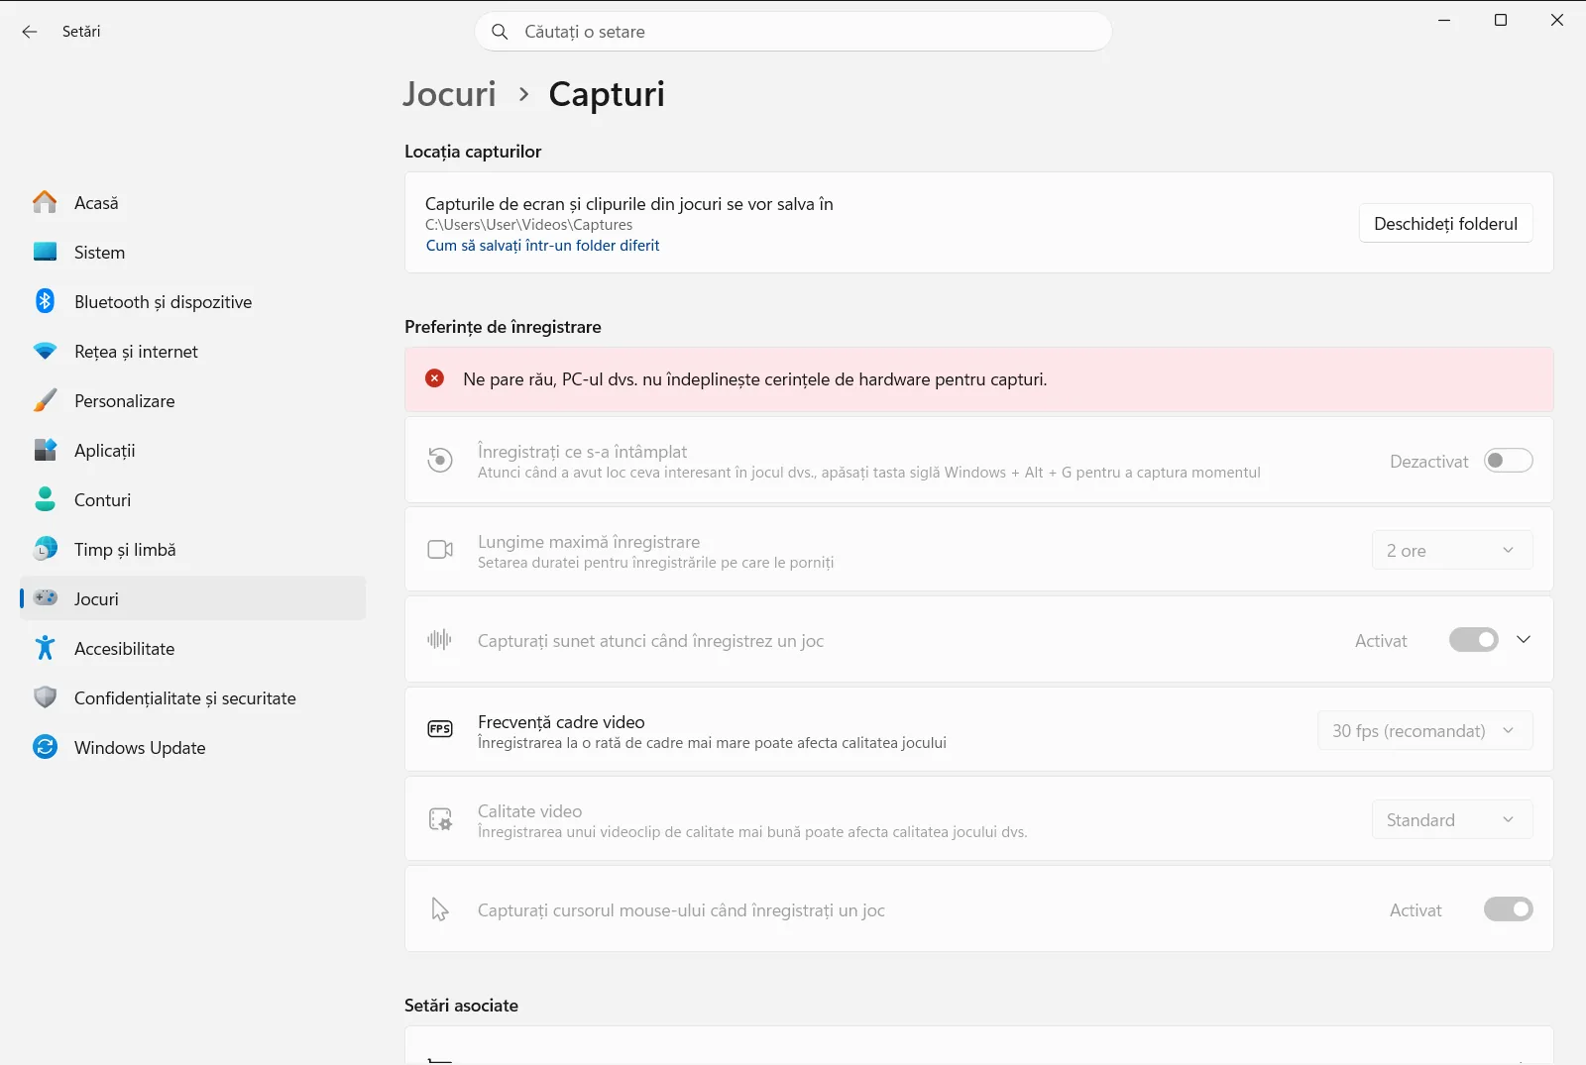Click the Bluetooth icon in sidebar
The height and width of the screenshot is (1065, 1586).
45,301
